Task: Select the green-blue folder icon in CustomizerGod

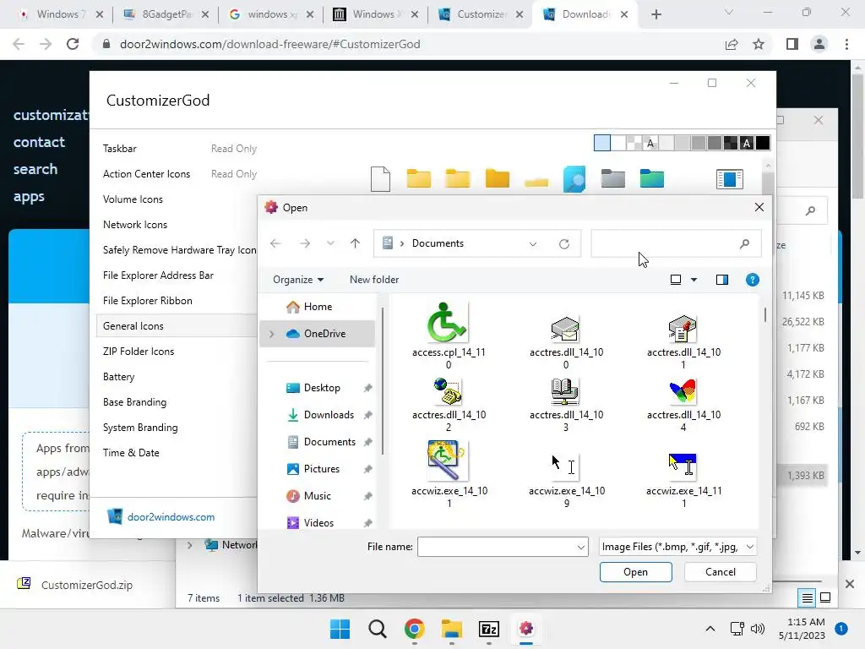Action: pos(652,179)
